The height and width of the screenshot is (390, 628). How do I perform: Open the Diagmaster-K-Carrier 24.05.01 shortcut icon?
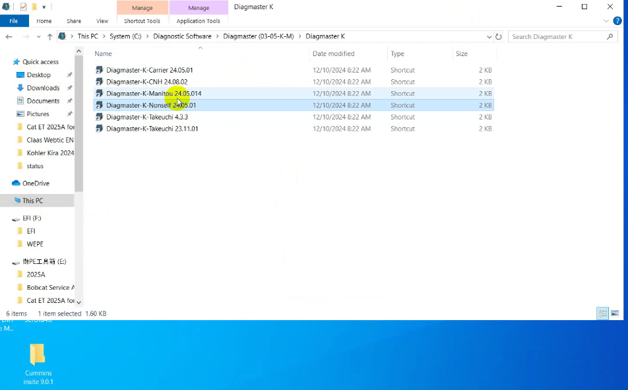[x=100, y=70]
